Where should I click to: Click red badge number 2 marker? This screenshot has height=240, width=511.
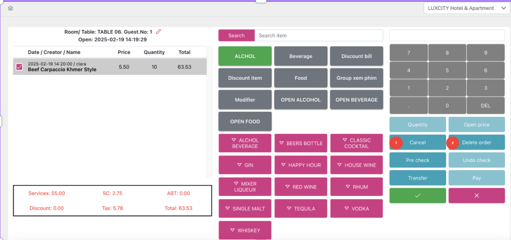click(x=453, y=143)
